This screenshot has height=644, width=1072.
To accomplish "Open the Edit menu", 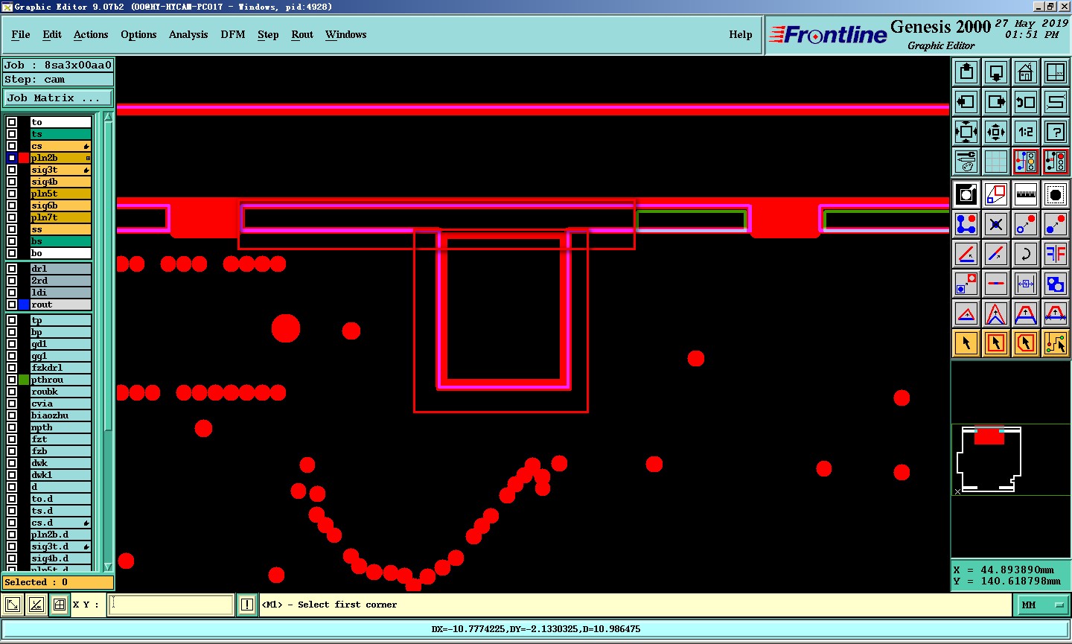I will (x=52, y=34).
